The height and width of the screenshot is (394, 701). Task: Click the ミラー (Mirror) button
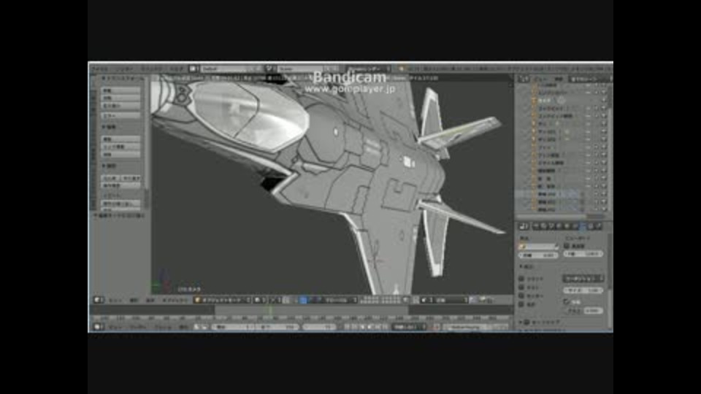click(121, 116)
